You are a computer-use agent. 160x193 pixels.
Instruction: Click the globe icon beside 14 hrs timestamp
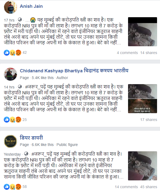(x=20, y=87)
